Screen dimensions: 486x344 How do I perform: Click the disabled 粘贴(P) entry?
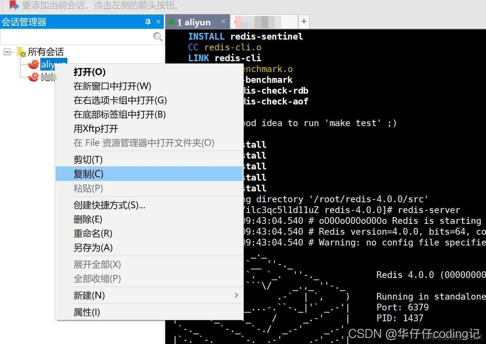[x=149, y=188]
